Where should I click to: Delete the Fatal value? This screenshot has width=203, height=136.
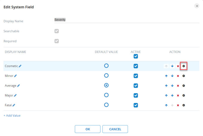178,105
